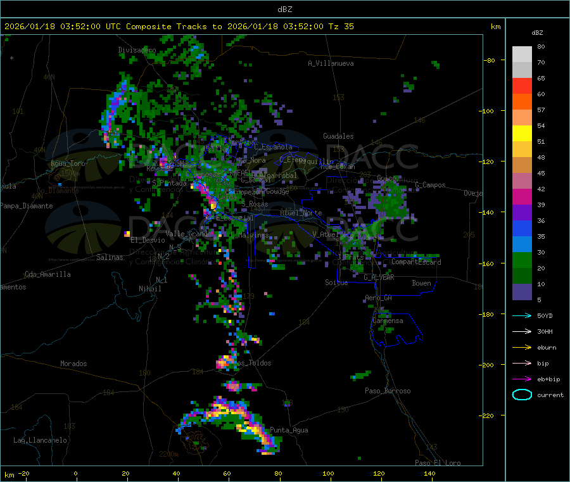Click the El_Desvio map label
Image resolution: width=570 pixels, height=482 pixels.
[x=148, y=240]
